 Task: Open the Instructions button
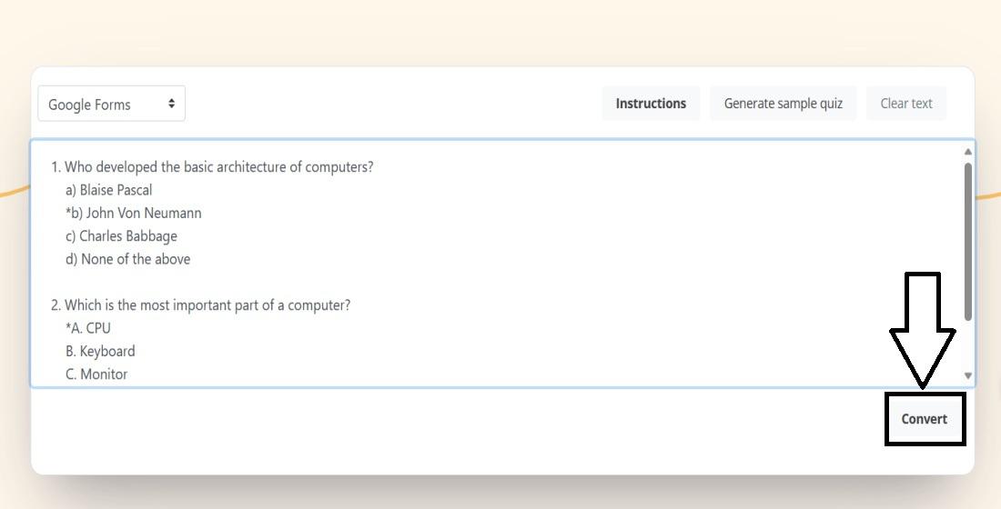coord(651,104)
